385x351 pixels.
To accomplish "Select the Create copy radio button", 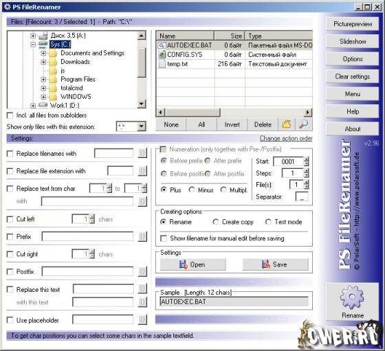I will [x=216, y=222].
